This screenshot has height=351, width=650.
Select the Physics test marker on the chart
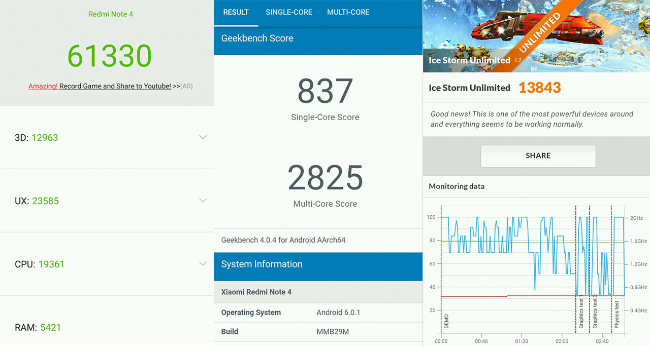[x=617, y=315]
